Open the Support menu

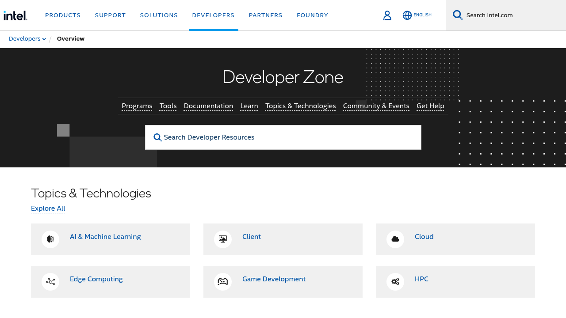pyautogui.click(x=110, y=15)
